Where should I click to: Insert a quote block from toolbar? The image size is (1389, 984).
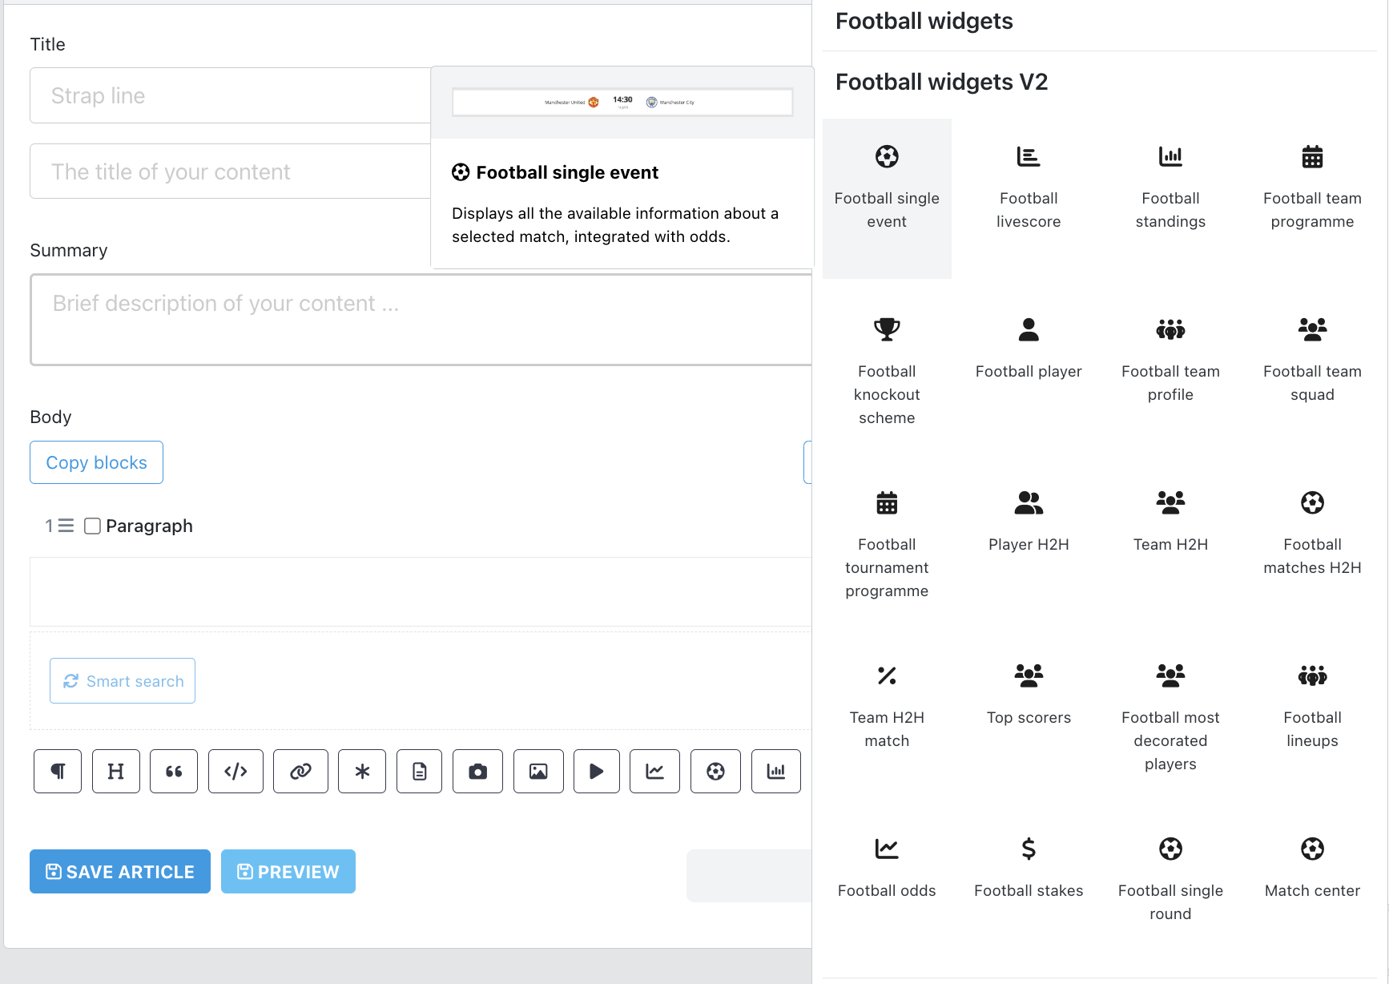[174, 771]
